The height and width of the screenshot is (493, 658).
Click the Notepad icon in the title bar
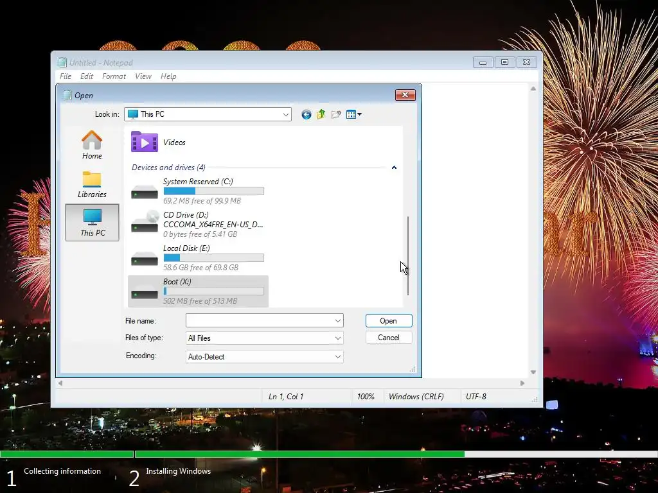click(62, 62)
